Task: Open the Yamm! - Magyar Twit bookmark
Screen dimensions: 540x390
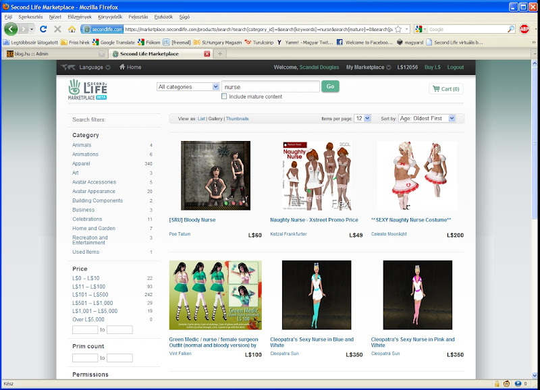Action: pos(305,43)
